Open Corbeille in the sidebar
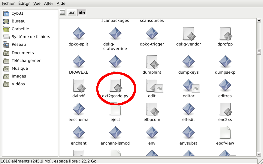The height and width of the screenshot is (164, 263). tap(20, 29)
